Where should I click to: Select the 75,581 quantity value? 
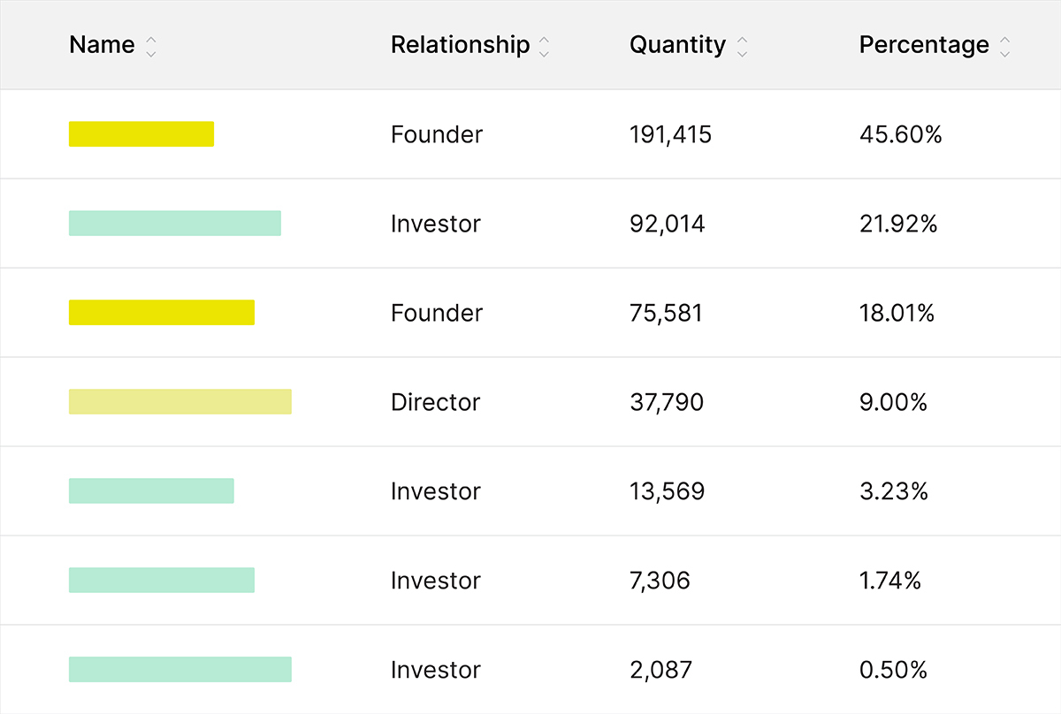[661, 313]
